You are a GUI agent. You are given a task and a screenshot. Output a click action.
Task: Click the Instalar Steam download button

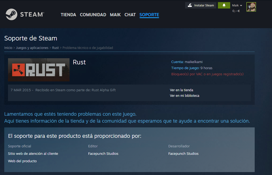point(201,5)
